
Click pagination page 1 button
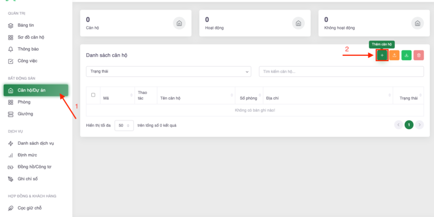click(x=409, y=125)
